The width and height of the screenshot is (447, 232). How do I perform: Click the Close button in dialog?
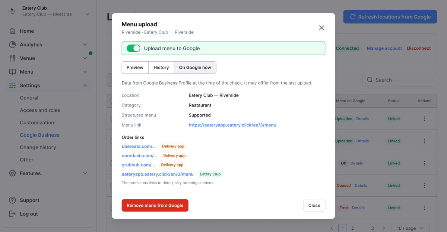(314, 205)
